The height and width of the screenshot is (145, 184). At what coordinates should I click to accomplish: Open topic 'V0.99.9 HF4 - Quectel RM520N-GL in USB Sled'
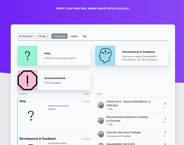point(128,104)
